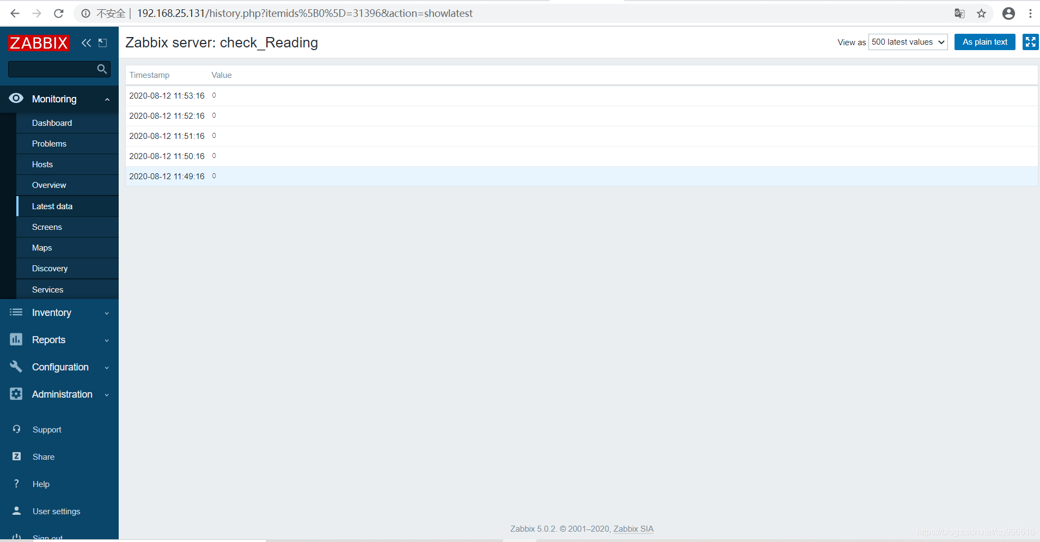Click the Reports chart icon
Screen dimensions: 1040x542
16,339
